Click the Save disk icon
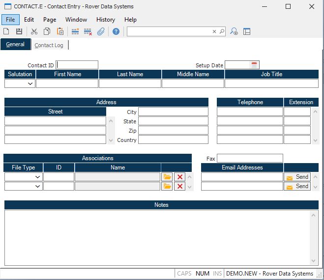 [x=19, y=31]
